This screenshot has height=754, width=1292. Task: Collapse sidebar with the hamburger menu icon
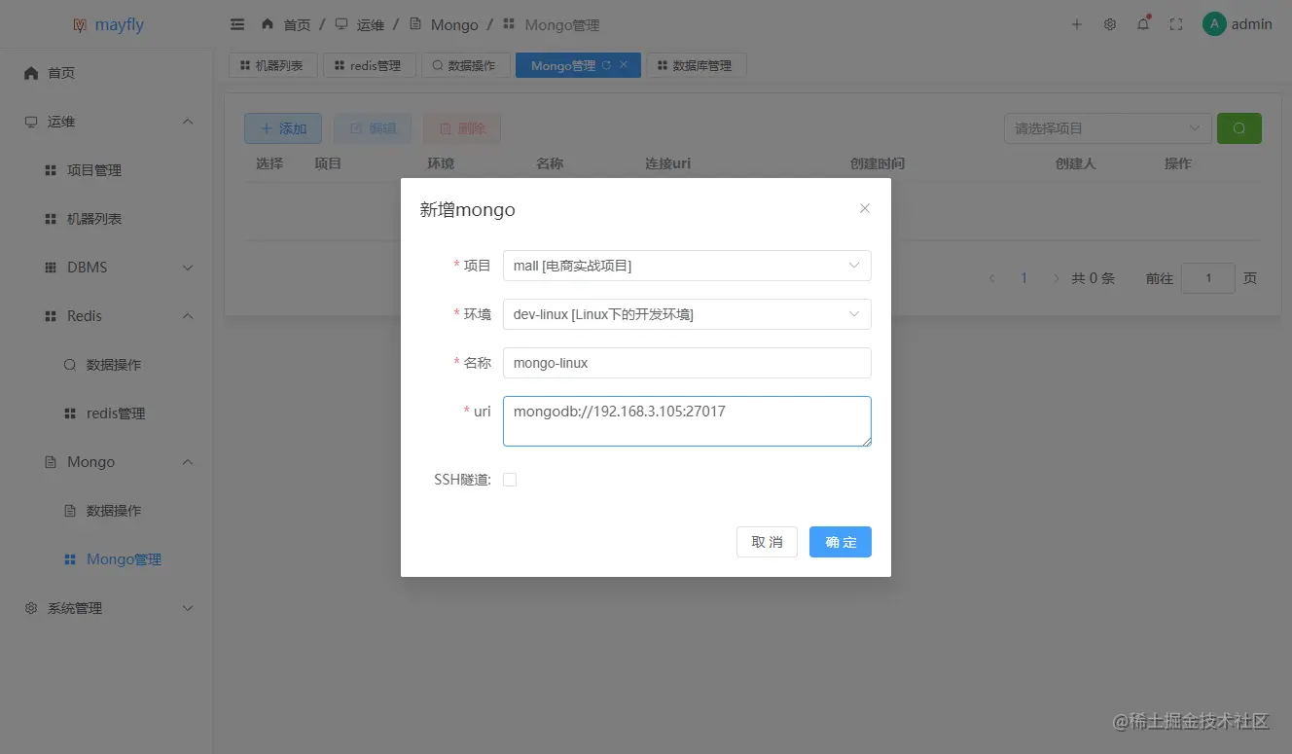click(237, 24)
